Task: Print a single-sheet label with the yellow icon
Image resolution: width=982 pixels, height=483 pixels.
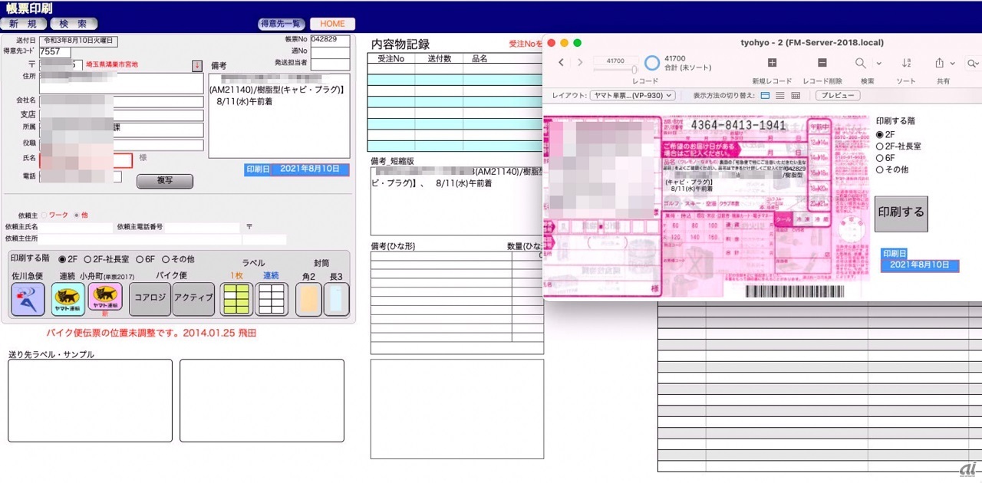Action: pos(236,299)
